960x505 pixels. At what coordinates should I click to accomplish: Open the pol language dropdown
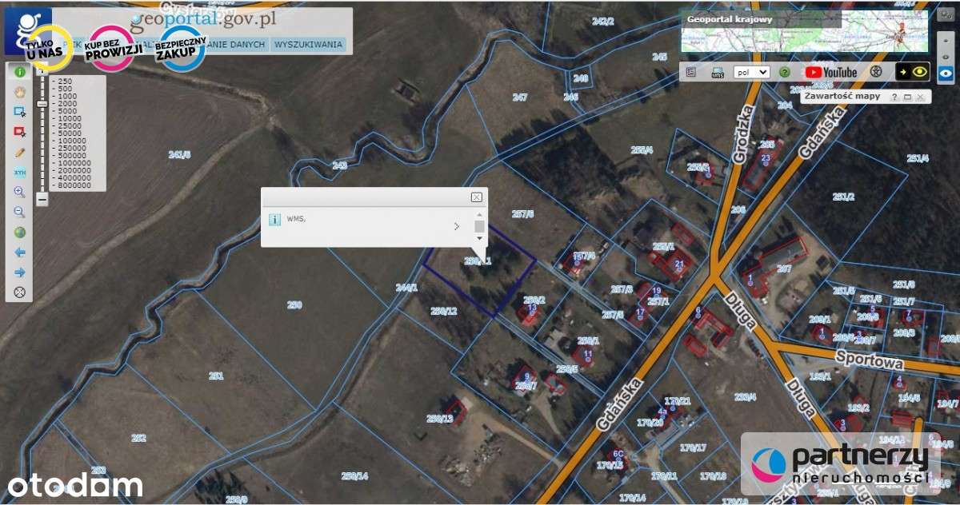[x=752, y=72]
